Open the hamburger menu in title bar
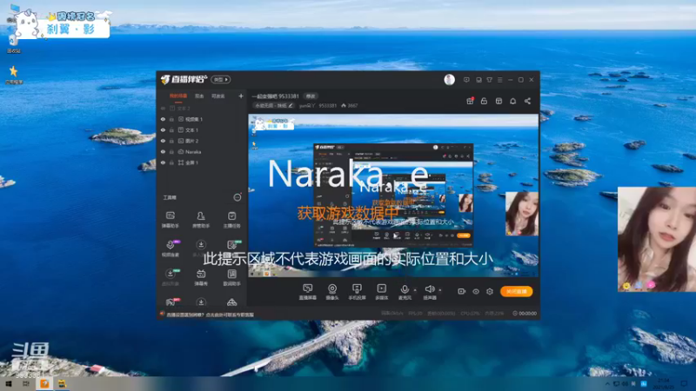The width and height of the screenshot is (696, 391). point(499,80)
